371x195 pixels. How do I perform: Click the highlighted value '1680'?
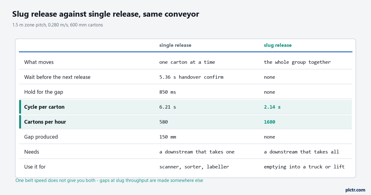tap(269, 122)
